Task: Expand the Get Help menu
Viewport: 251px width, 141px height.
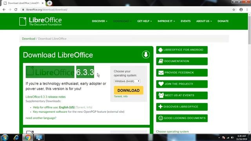Action: [x=144, y=21]
